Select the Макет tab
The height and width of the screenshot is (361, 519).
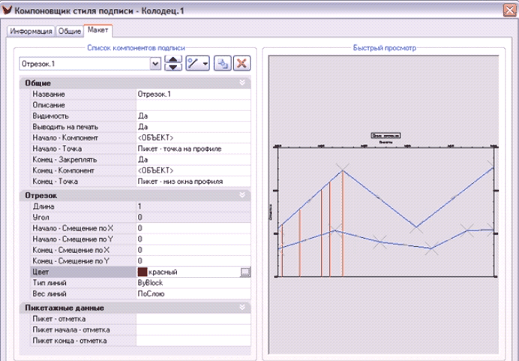[97, 31]
